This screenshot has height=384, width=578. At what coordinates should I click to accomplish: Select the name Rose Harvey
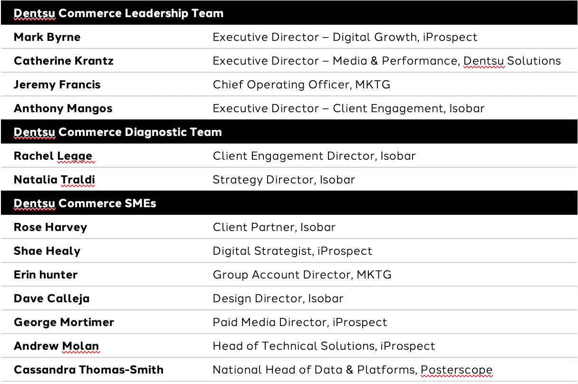tap(50, 227)
